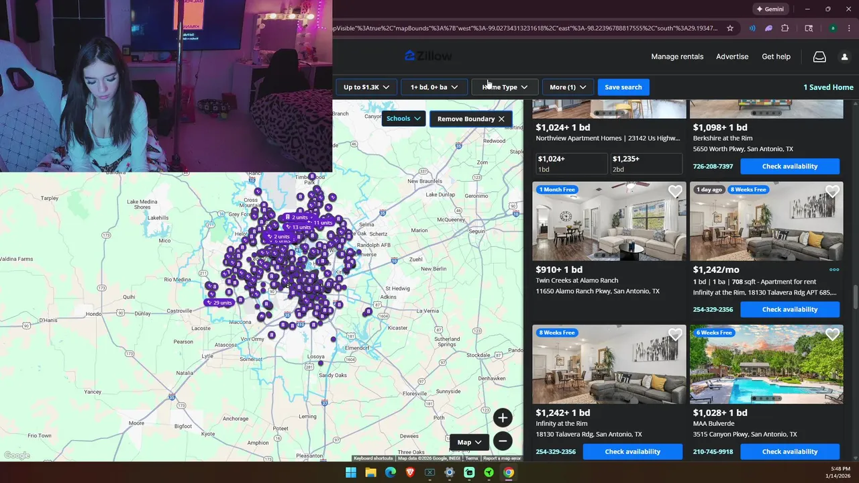859x483 pixels.
Task: Zoom in the map with plus button
Action: tap(503, 418)
